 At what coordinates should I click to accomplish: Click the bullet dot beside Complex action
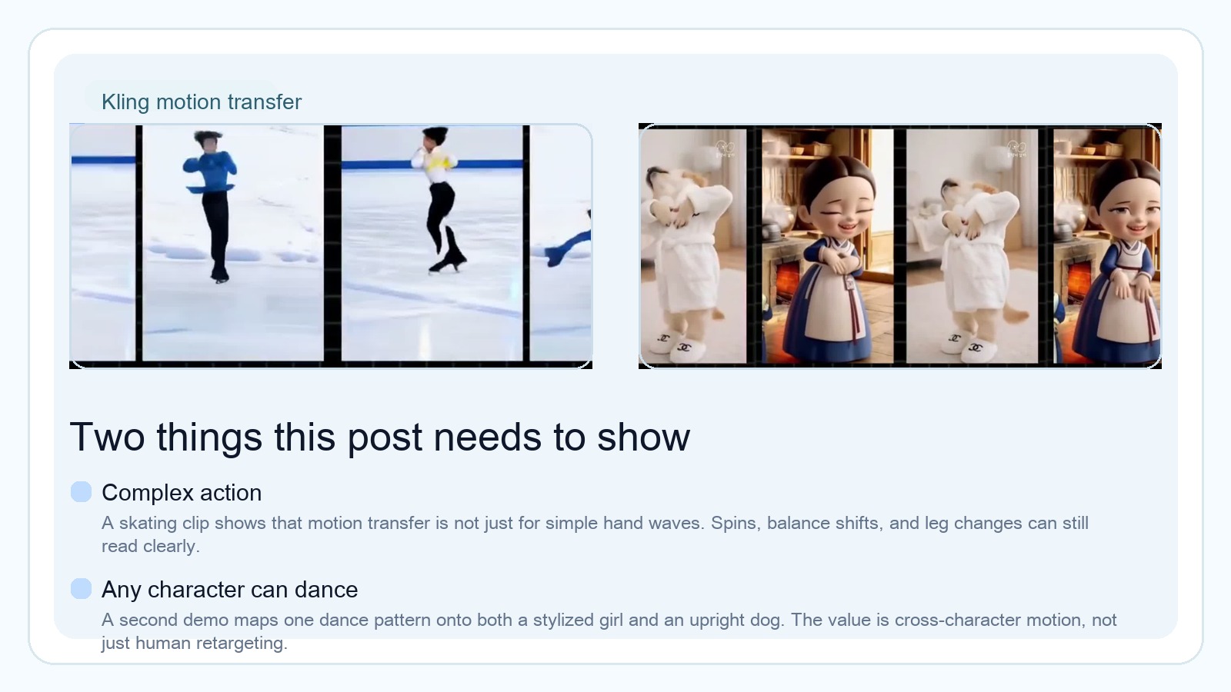tap(81, 492)
